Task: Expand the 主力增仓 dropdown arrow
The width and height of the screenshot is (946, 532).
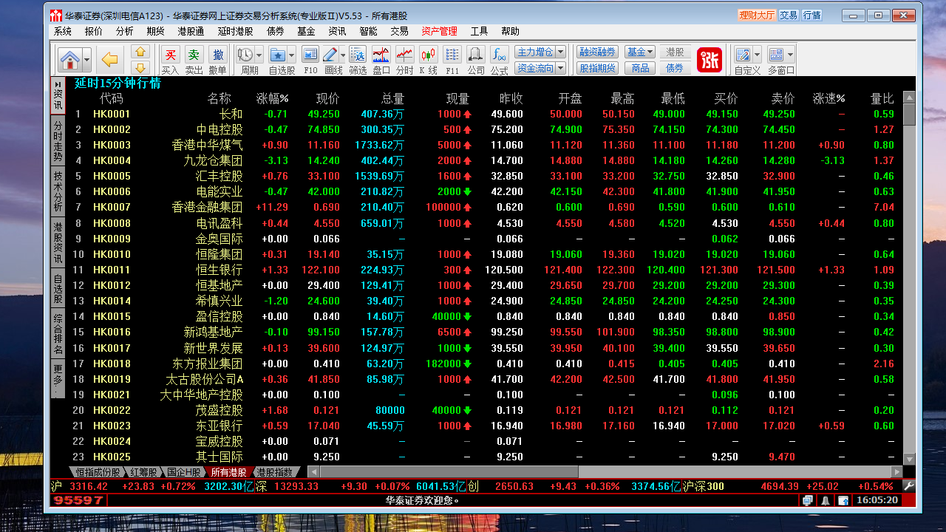Action: tap(560, 52)
